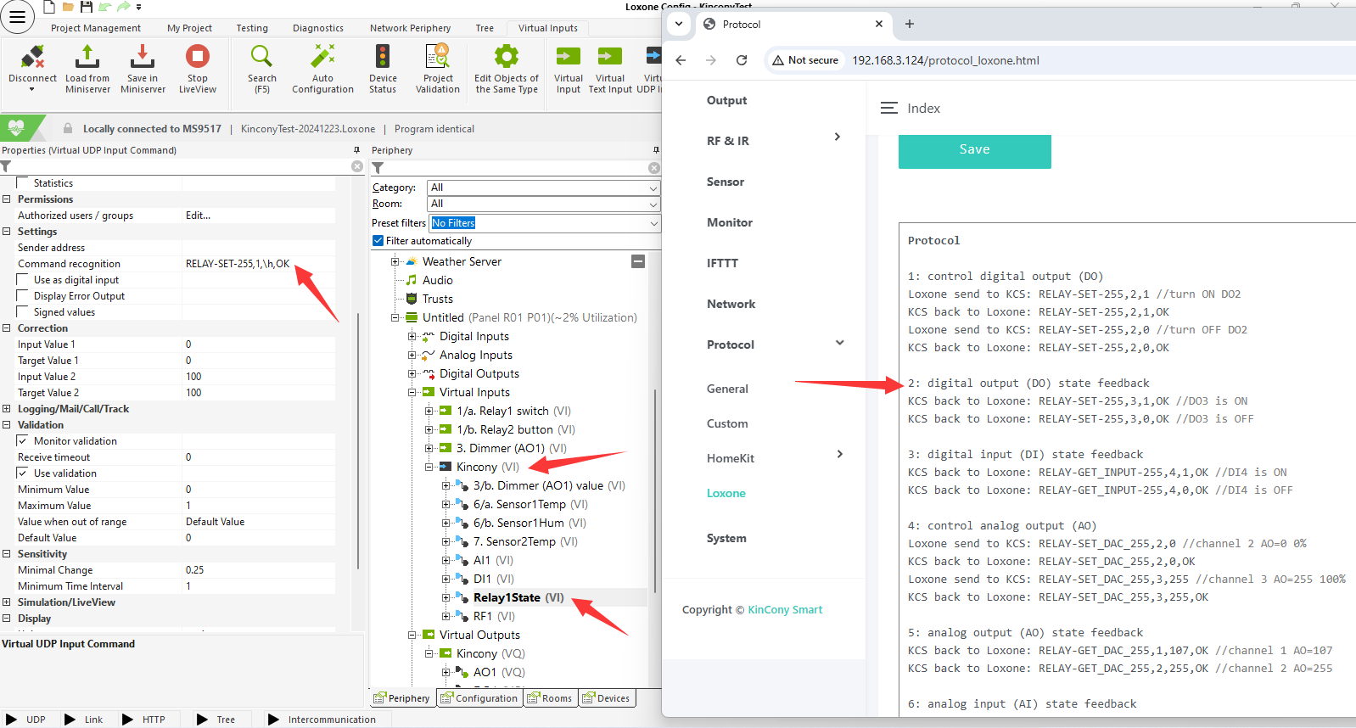Open Preset filters dropdown
The width and height of the screenshot is (1356, 728).
point(545,223)
